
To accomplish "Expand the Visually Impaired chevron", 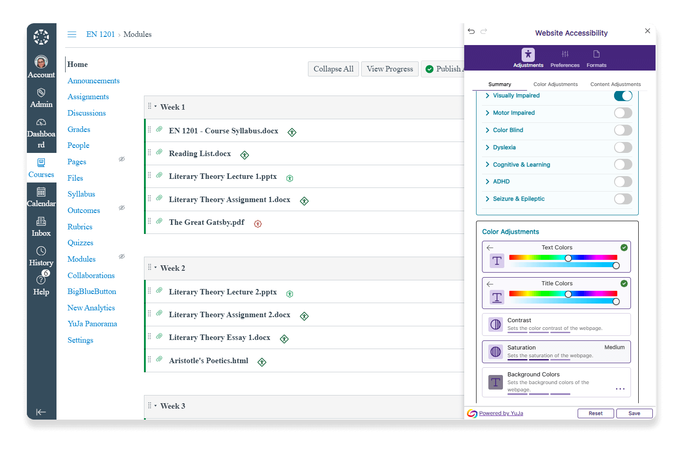I will 487,96.
